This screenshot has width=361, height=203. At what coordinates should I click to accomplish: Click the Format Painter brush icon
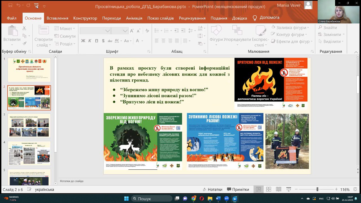[24, 43]
